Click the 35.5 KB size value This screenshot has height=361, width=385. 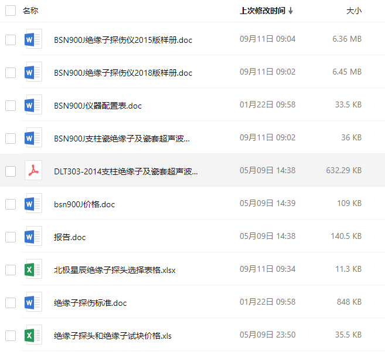tap(349, 335)
